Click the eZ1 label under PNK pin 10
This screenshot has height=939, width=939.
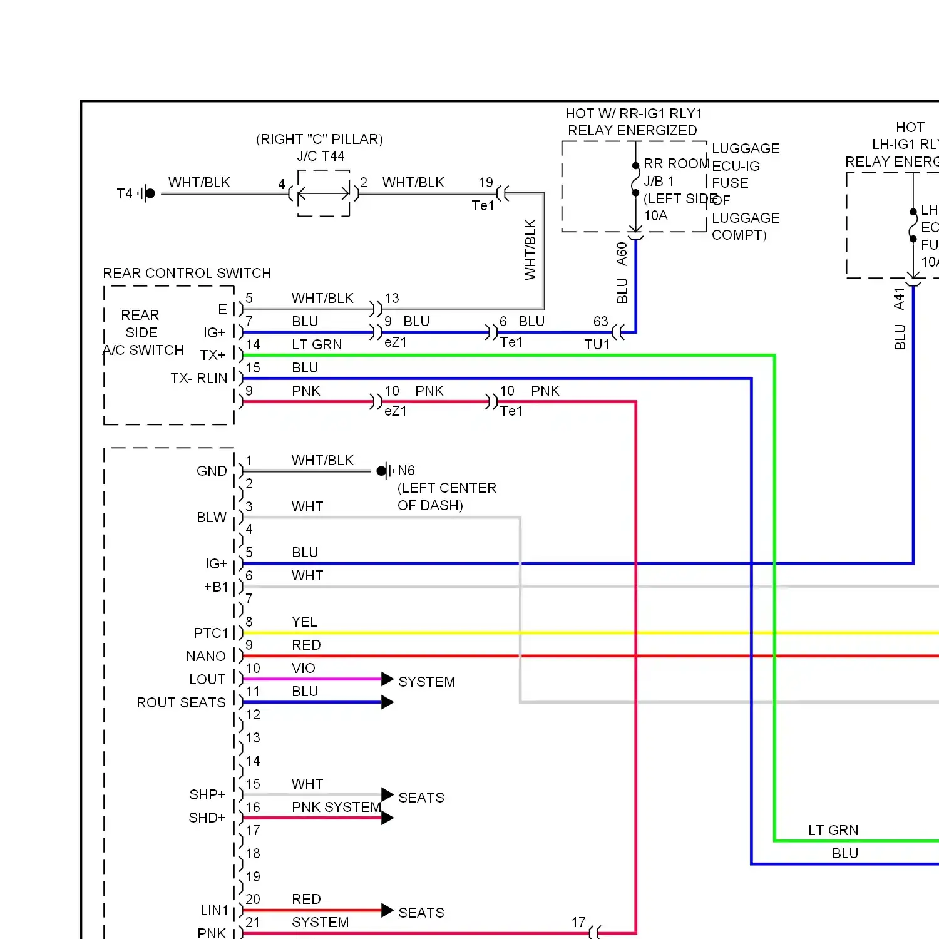coord(396,411)
